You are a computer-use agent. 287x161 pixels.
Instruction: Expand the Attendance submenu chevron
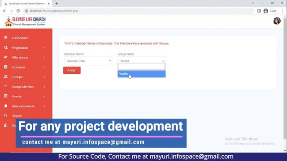[44, 58]
